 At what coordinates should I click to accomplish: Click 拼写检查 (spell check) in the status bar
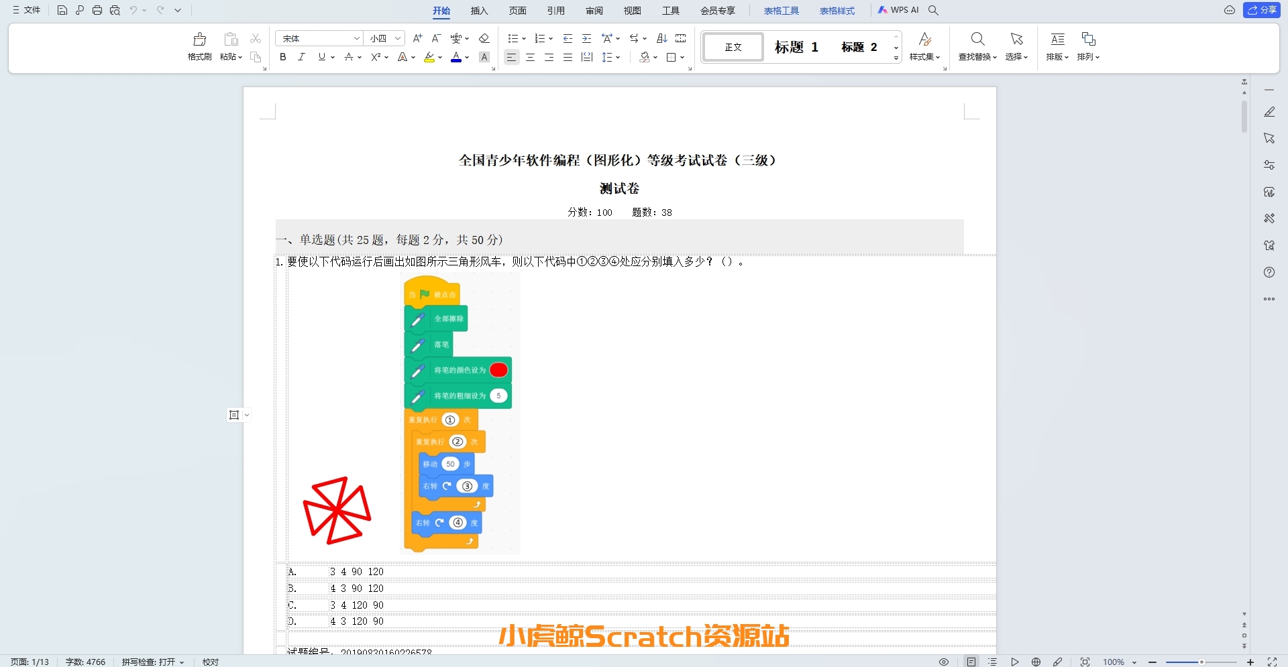152,662
